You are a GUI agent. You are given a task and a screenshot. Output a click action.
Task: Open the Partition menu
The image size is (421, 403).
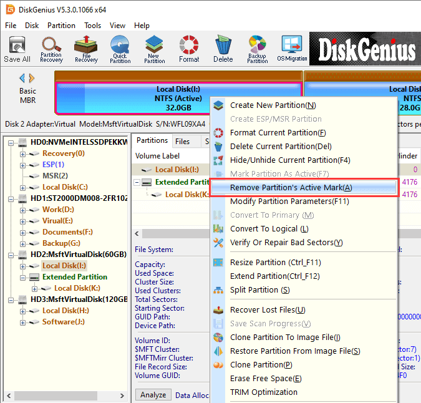coord(61,26)
